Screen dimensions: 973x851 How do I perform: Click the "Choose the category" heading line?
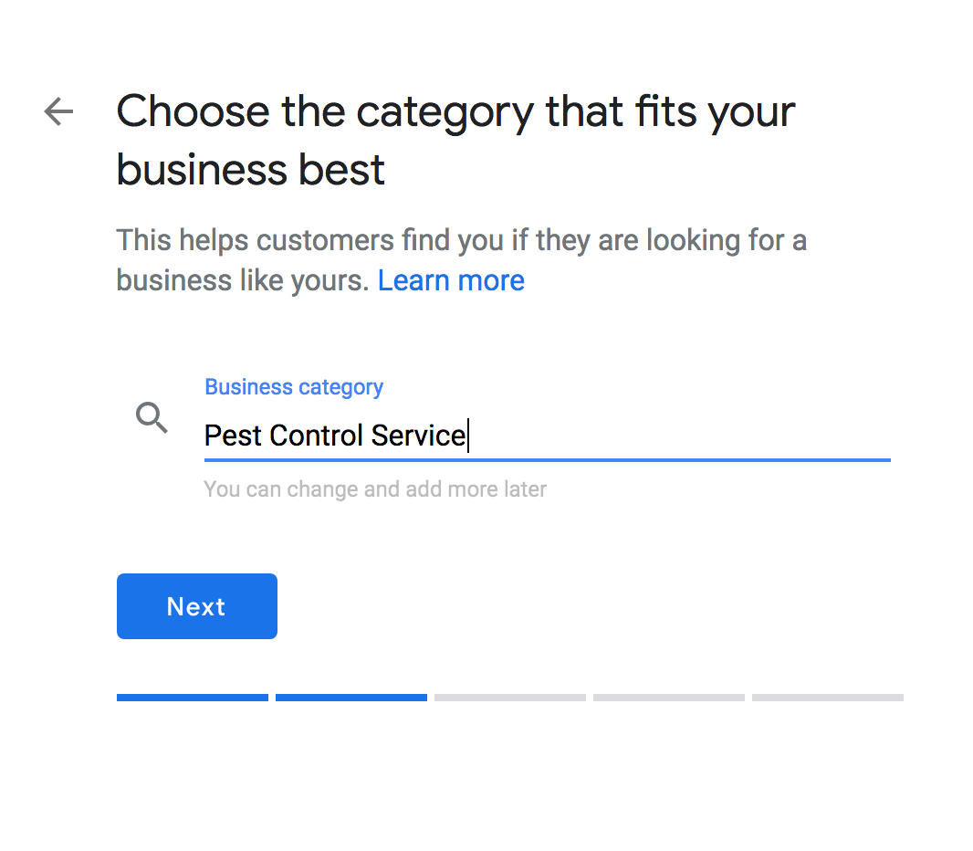coord(455,112)
